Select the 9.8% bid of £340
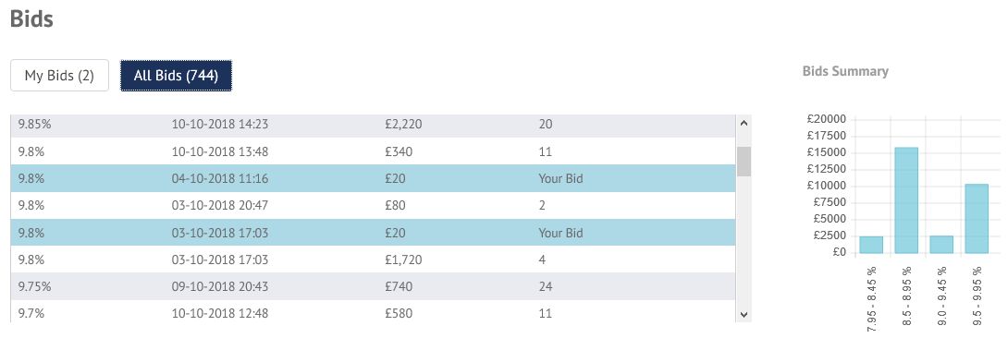Image resolution: width=1008 pixels, height=362 pixels. (x=373, y=151)
